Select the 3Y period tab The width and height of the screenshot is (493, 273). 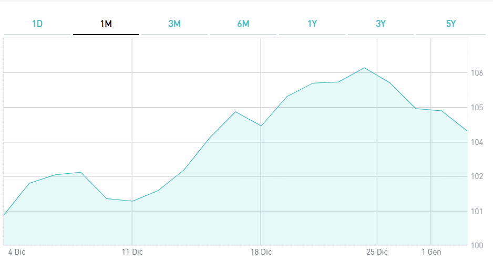[381, 24]
